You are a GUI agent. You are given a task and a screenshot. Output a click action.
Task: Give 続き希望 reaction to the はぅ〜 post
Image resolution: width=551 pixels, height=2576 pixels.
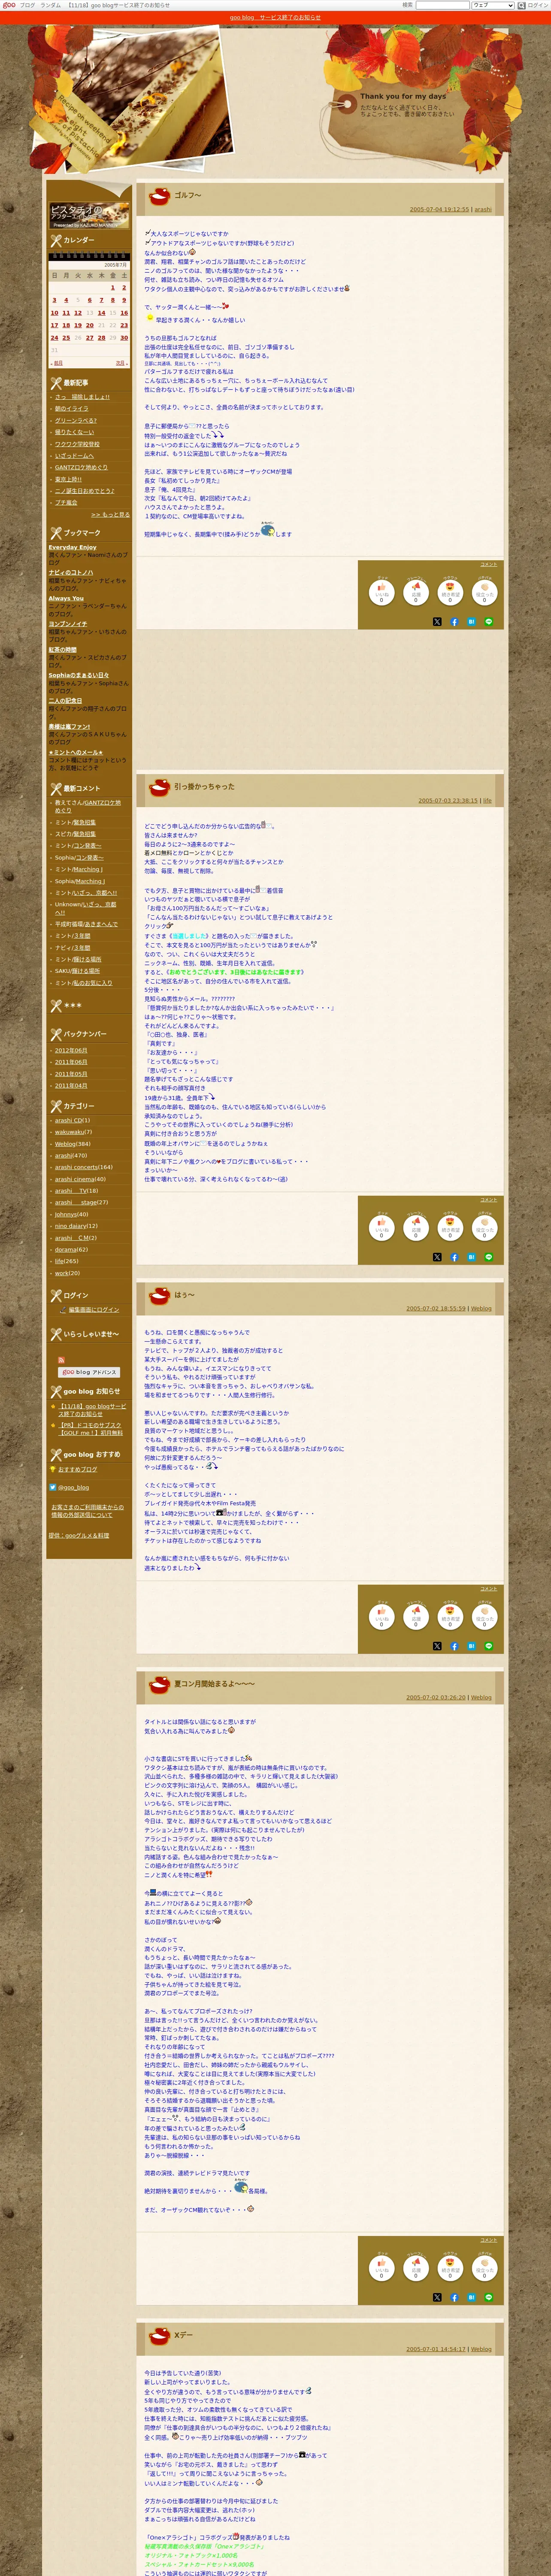pos(450,1616)
